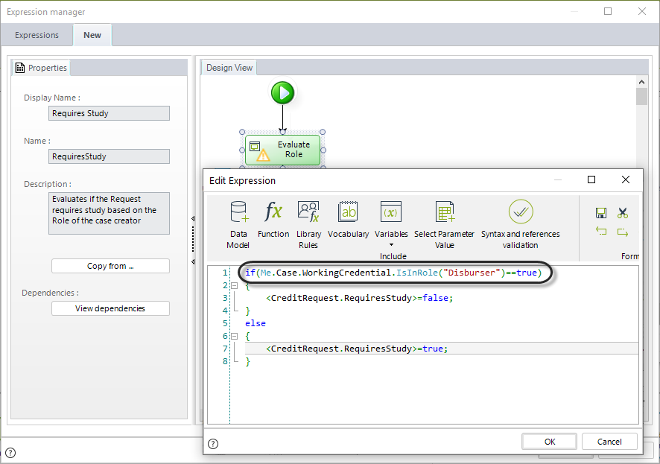Viewport: 660px width, 464px height.
Task: Collapse code block at line 6
Action: click(x=235, y=336)
